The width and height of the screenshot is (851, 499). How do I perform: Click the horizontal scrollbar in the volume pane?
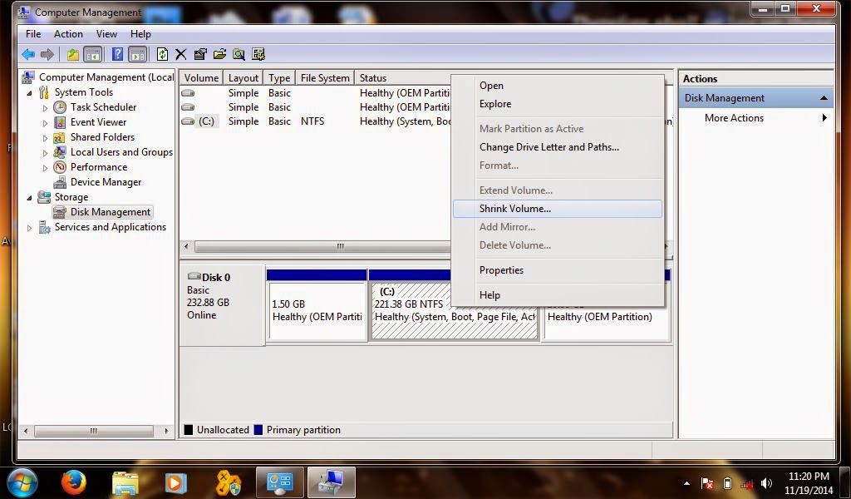(x=339, y=246)
